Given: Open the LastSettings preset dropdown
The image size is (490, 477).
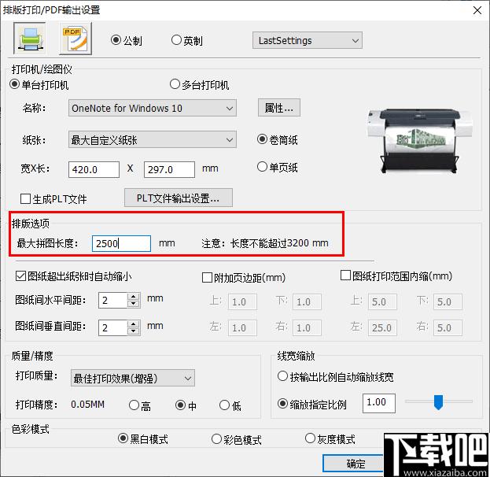Looking at the screenshot, I should 308,40.
